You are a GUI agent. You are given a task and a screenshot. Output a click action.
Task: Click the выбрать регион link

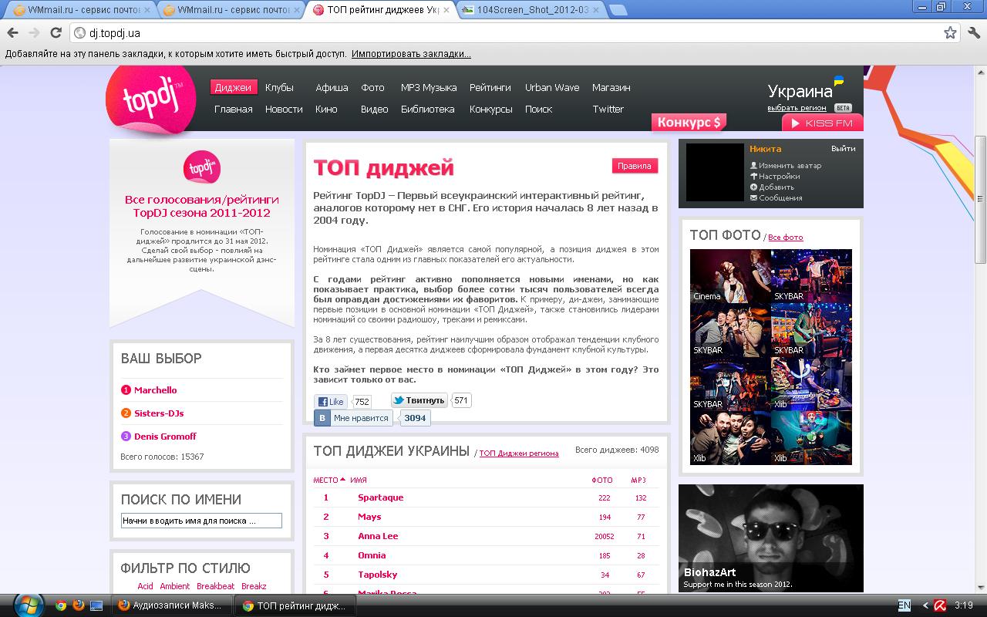pos(797,108)
